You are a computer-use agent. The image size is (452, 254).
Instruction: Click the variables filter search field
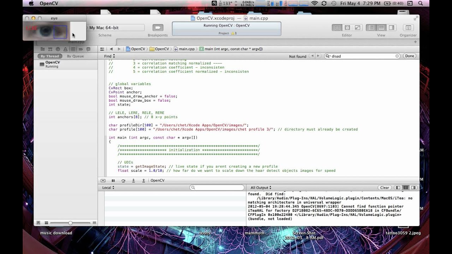click(x=217, y=188)
